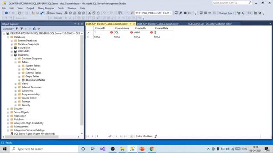This screenshot has width=273, height=153.
Task: Click the Cut scissors icon
Action: point(90,13)
